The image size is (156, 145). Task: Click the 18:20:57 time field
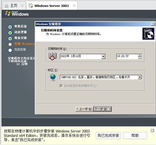tap(127, 57)
